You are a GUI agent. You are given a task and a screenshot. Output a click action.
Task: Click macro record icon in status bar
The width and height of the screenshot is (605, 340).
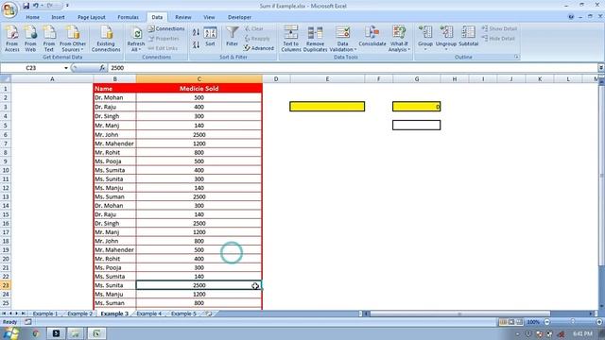(28, 322)
